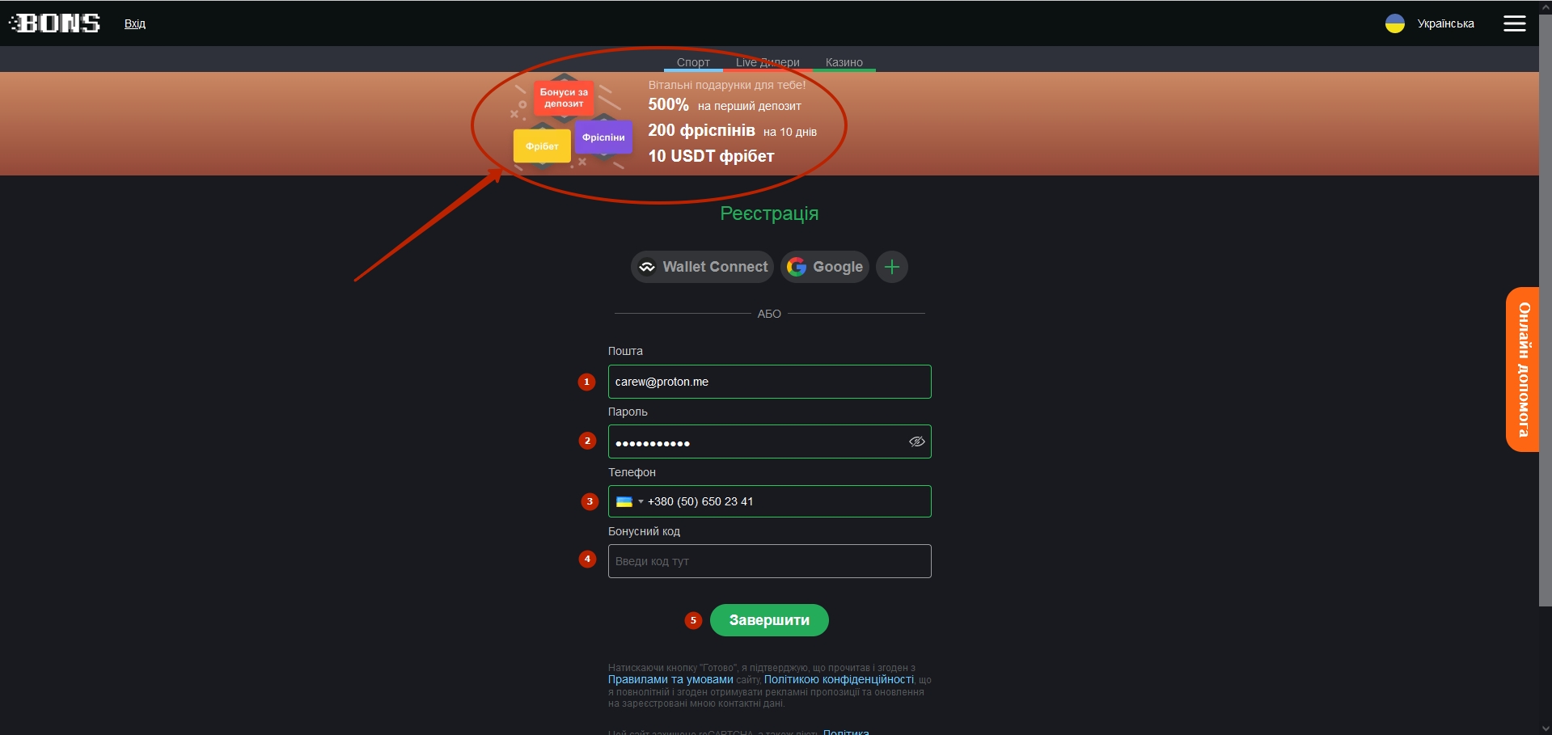Image resolution: width=1552 pixels, height=735 pixels.
Task: Click the Бонусний код input field
Action: (769, 561)
